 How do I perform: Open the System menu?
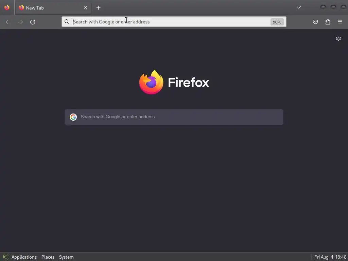point(66,257)
